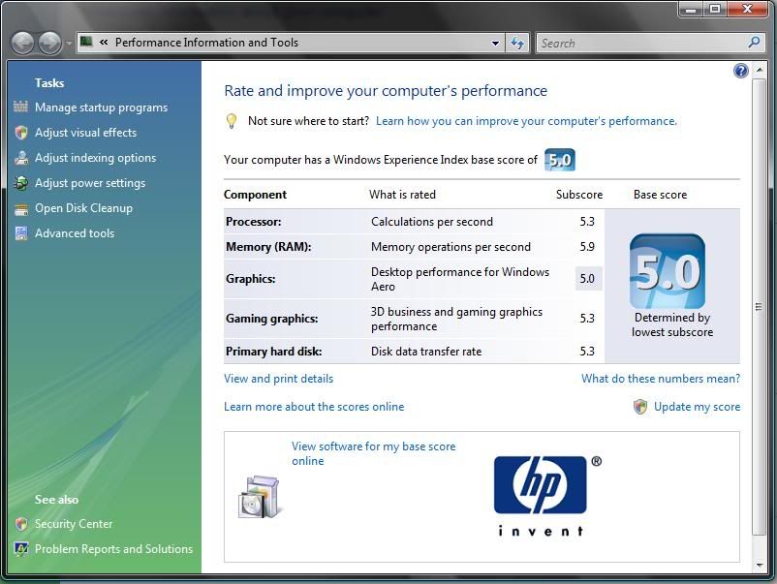Click Disk data transfer rate text
This screenshot has height=584, width=777.
point(426,352)
